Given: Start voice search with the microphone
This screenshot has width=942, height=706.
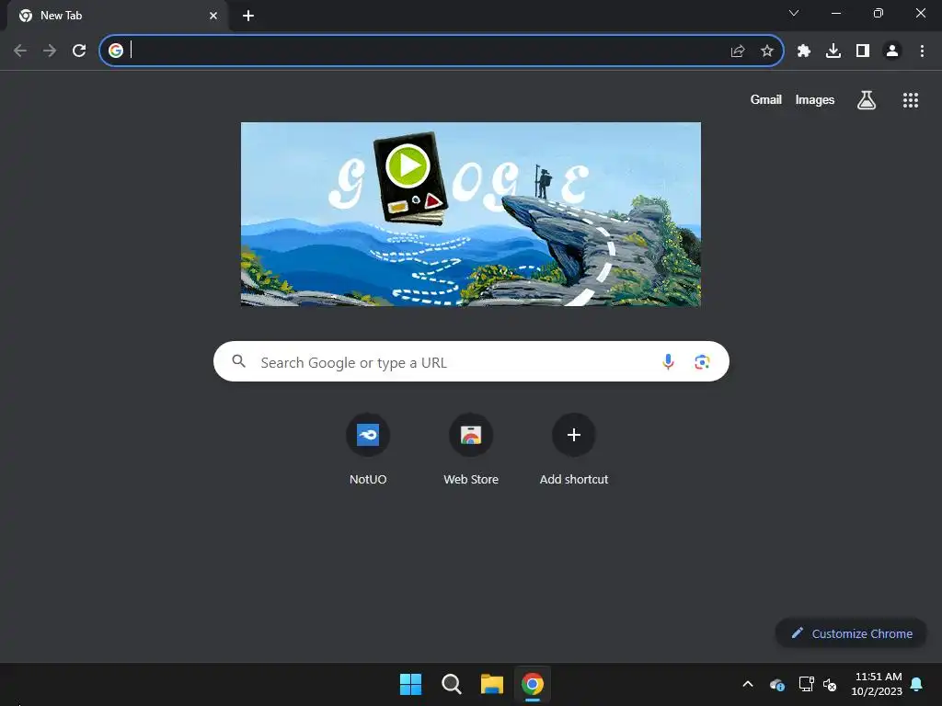Looking at the screenshot, I should (668, 361).
